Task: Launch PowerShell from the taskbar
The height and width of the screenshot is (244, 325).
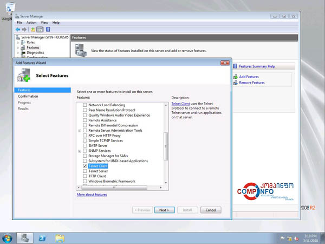Action: (42, 238)
